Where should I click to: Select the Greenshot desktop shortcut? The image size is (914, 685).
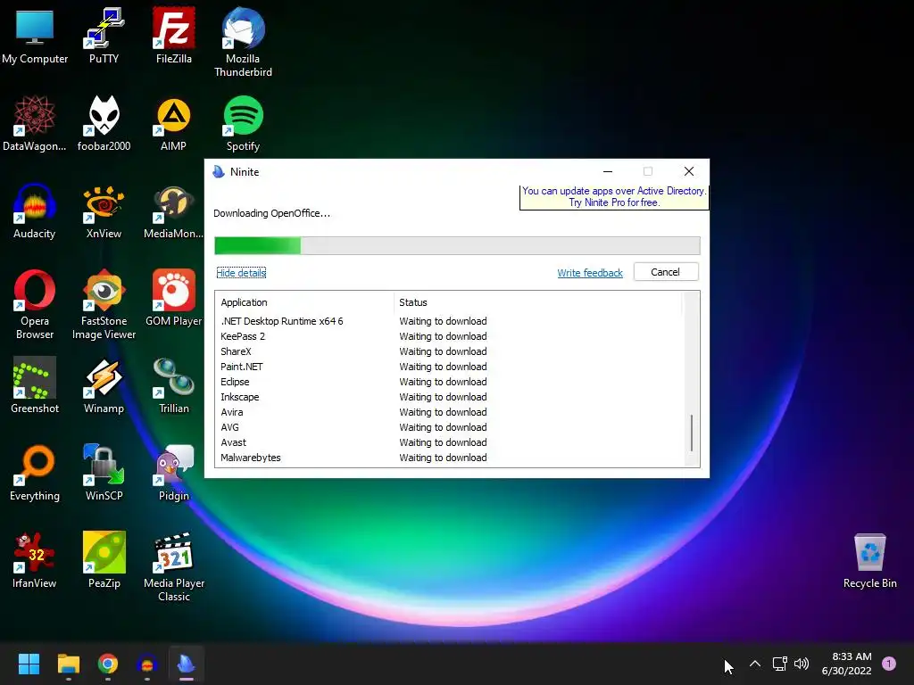[x=35, y=385]
